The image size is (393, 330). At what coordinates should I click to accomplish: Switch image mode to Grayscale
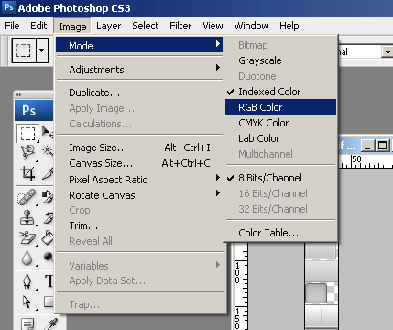[281, 60]
